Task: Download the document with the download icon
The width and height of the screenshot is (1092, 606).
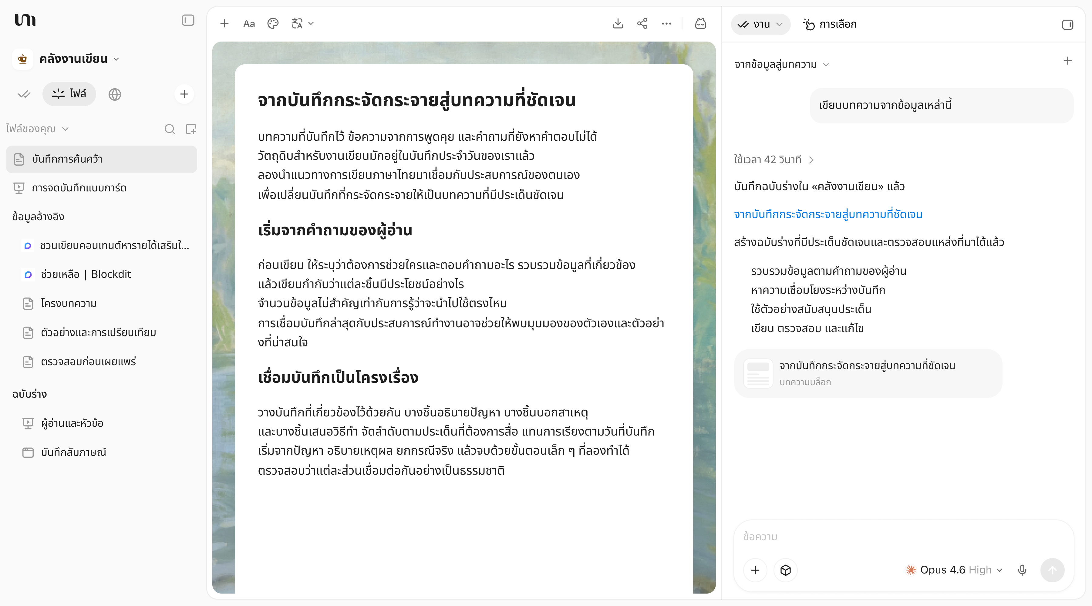Action: click(618, 24)
